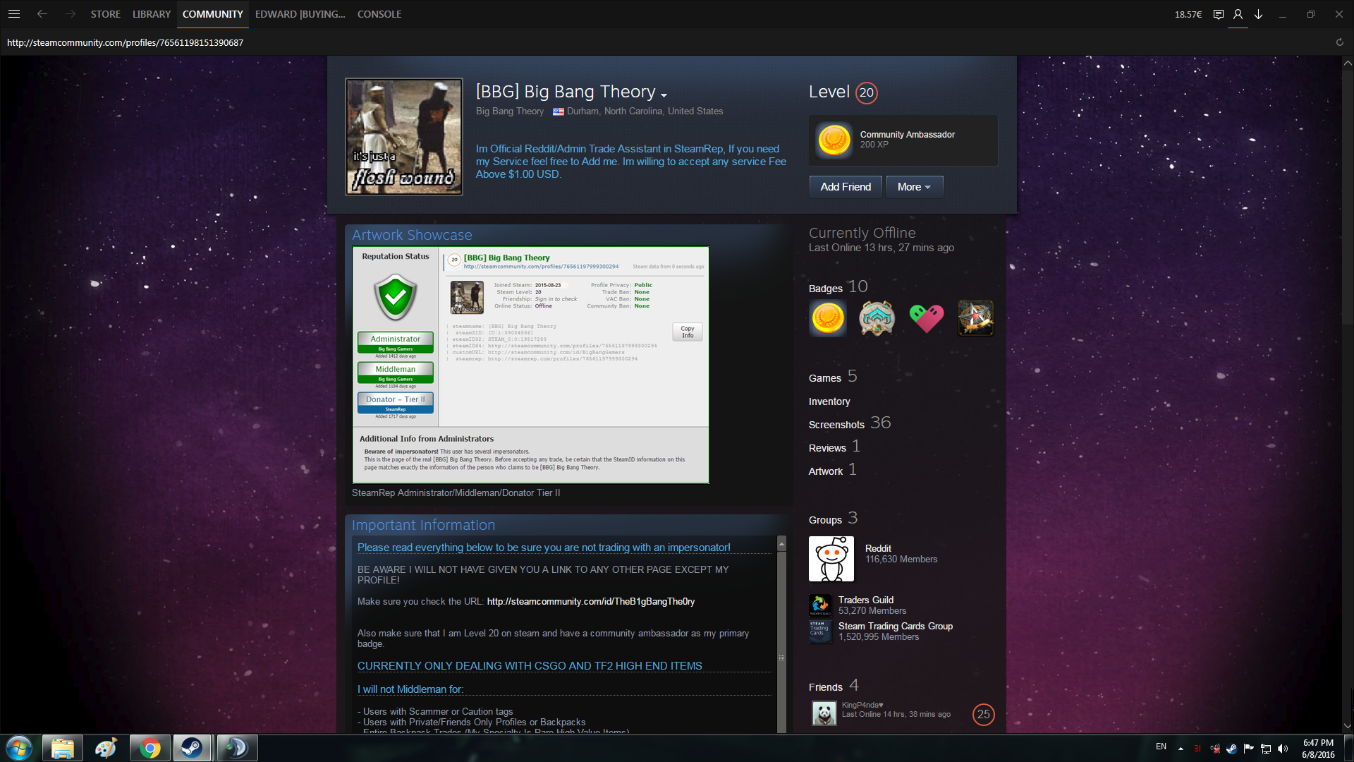This screenshot has height=762, width=1354.
Task: Open the Reddit group avatar
Action: 831,559
